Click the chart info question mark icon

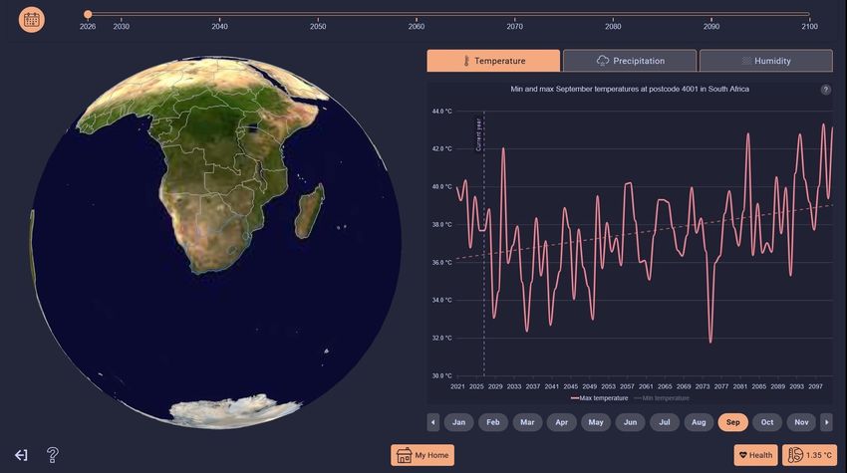coord(825,90)
